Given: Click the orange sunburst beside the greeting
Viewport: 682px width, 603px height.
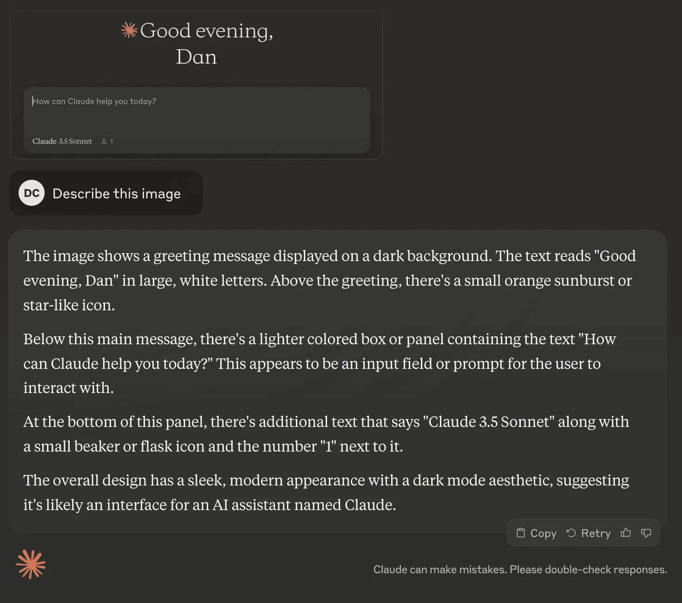Looking at the screenshot, I should tap(129, 31).
